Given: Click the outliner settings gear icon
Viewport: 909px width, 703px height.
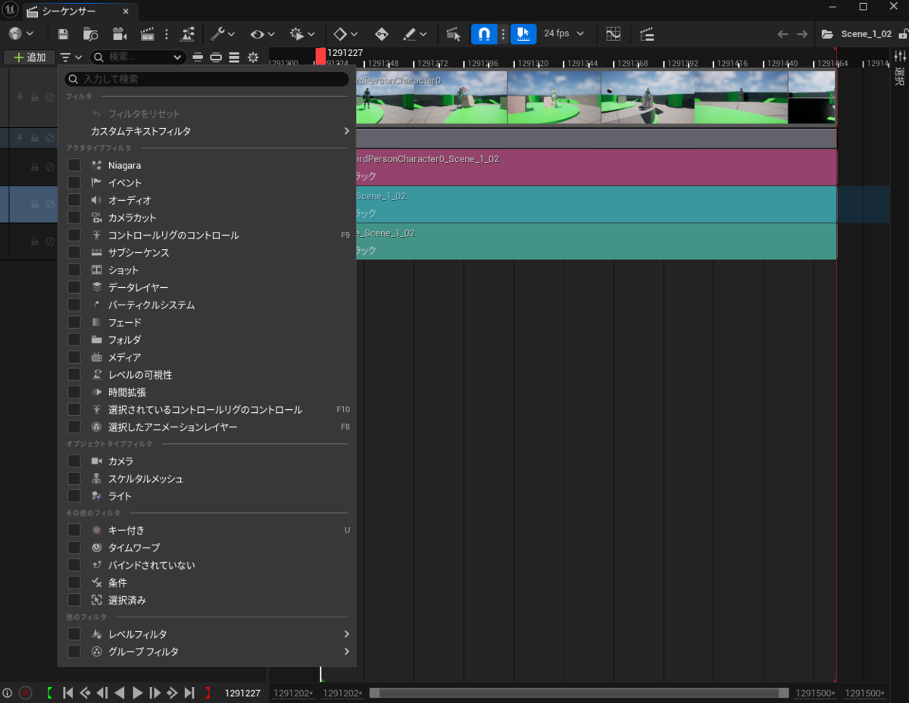Looking at the screenshot, I should pos(253,57).
